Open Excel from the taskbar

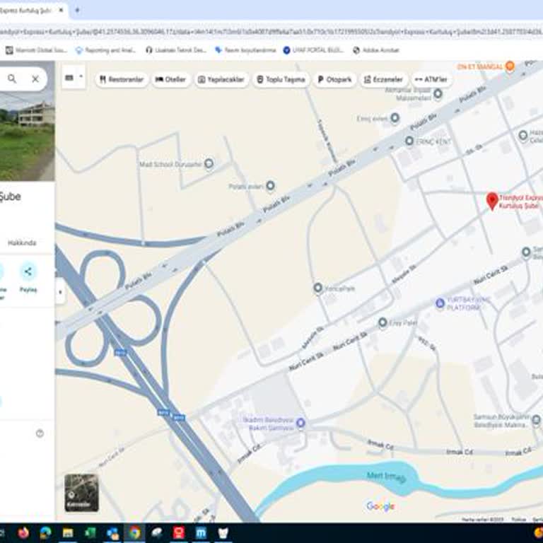pyautogui.click(x=90, y=532)
